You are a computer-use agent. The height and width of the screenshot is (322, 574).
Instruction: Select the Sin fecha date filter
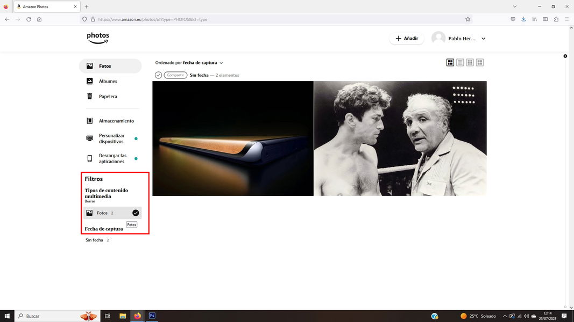point(97,240)
